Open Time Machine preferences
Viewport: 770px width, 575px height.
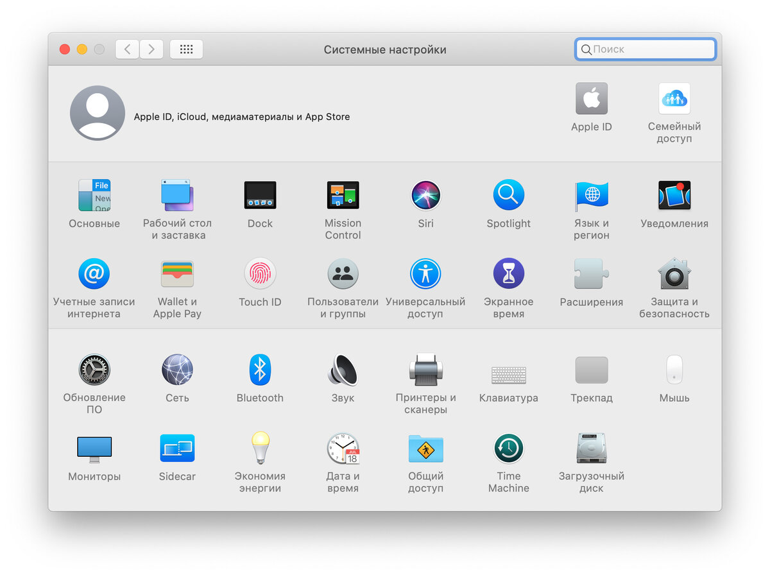pyautogui.click(x=509, y=449)
